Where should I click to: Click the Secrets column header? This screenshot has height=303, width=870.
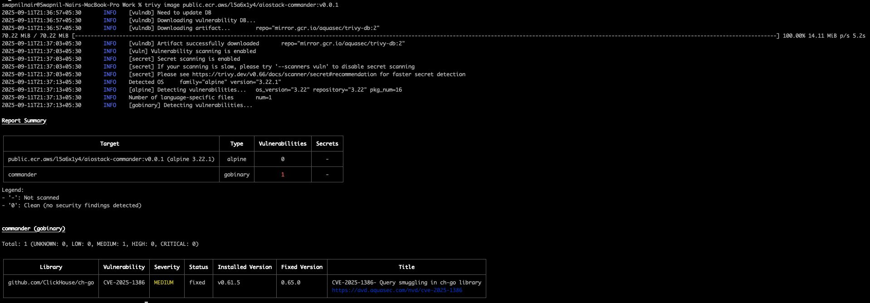click(x=327, y=144)
